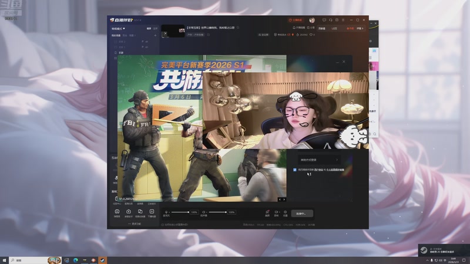470x264 pixels.
Task: Switch to portrait layout tab
Action: [x=155, y=29]
